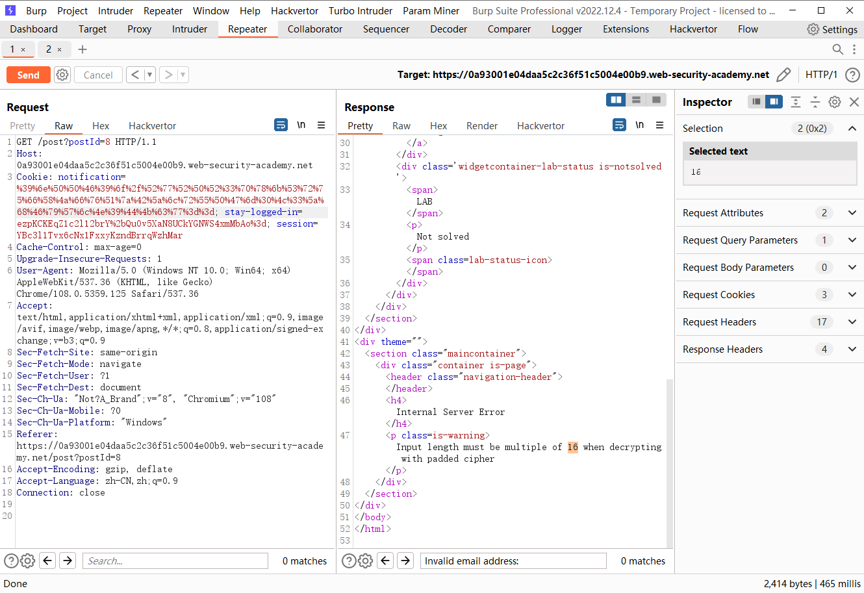This screenshot has width=864, height=593.
Task: Open the top-bar Settings gear
Action: [x=813, y=29]
